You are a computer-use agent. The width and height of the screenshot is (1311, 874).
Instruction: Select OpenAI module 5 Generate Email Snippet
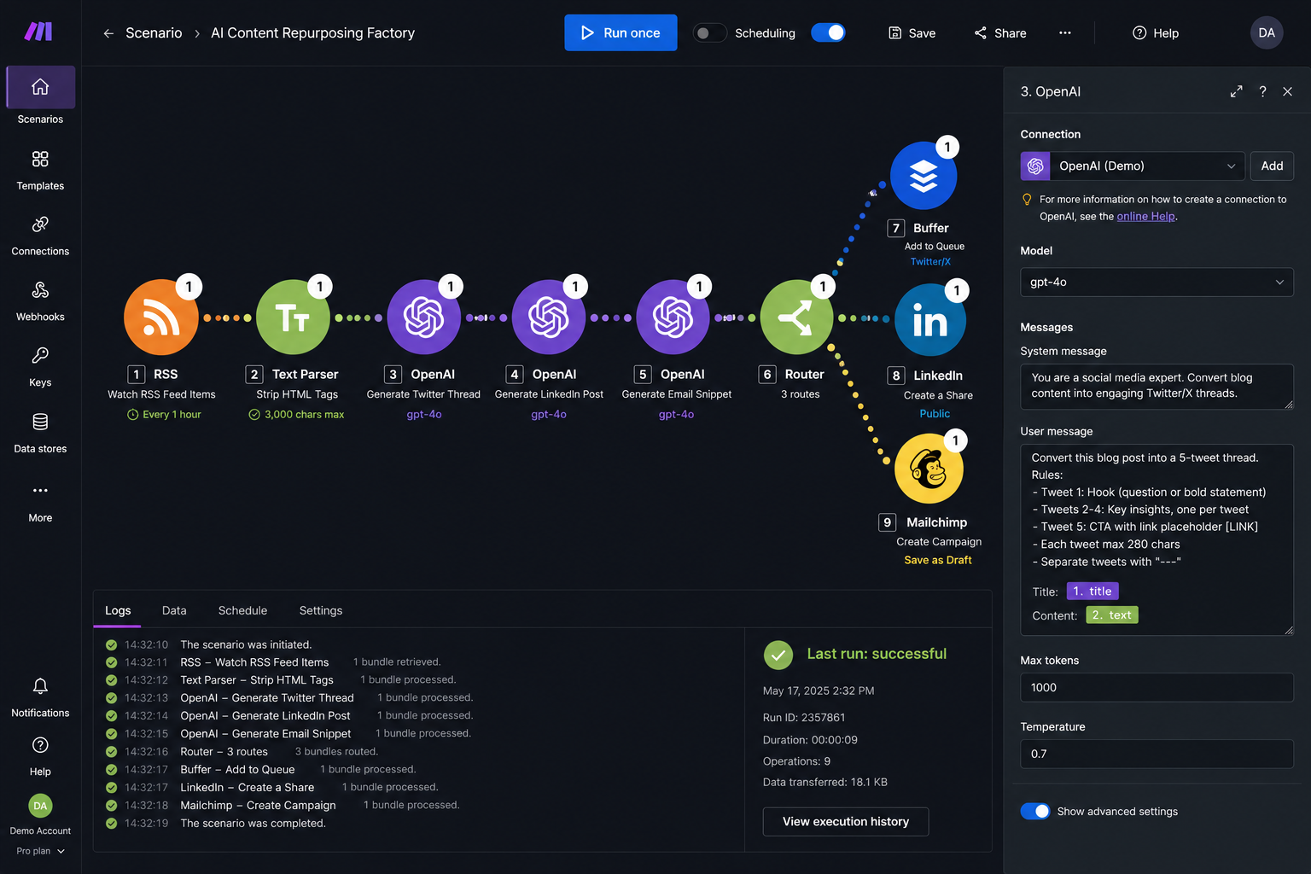673,318
